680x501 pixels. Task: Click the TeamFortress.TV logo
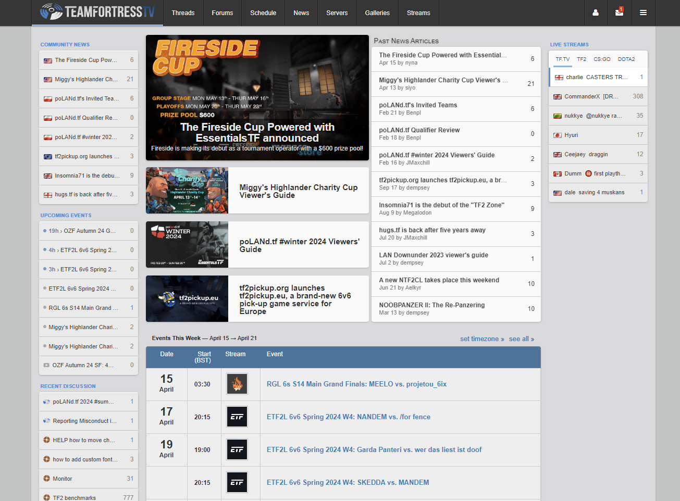(x=97, y=11)
